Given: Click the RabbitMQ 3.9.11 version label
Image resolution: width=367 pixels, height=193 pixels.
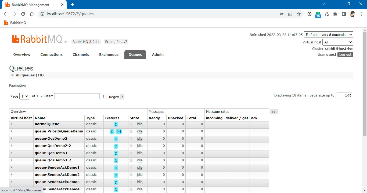Looking at the screenshot, I should 86,42.
